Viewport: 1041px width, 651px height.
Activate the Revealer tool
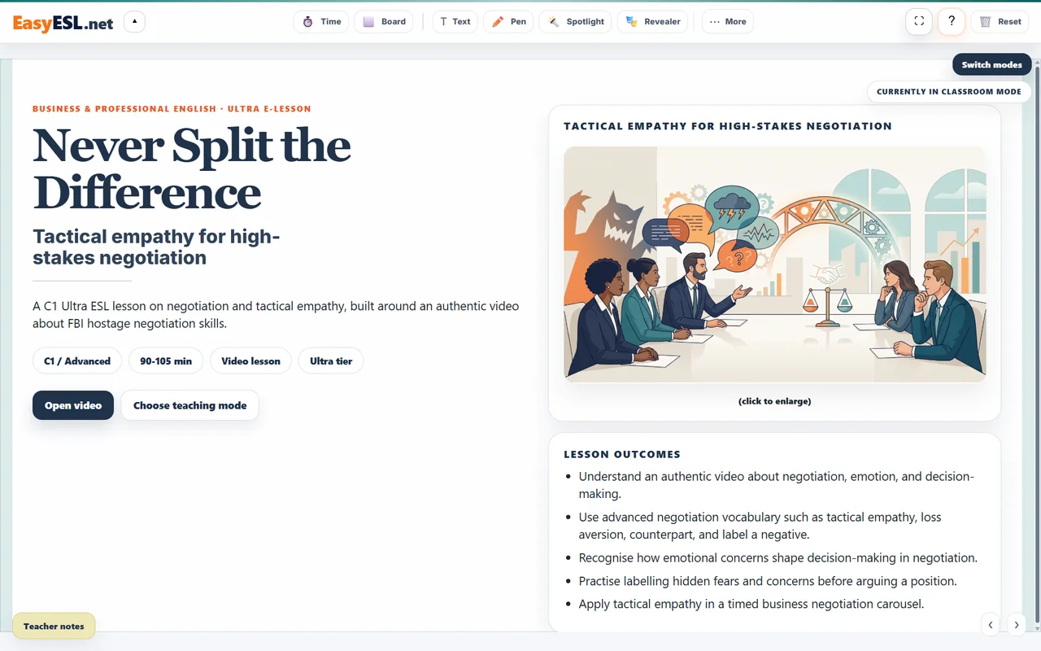pos(653,22)
